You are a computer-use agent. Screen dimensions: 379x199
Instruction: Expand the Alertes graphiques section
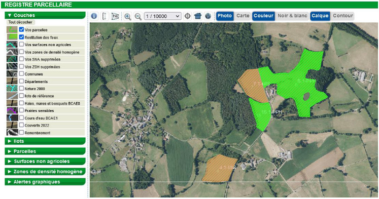click(x=45, y=182)
